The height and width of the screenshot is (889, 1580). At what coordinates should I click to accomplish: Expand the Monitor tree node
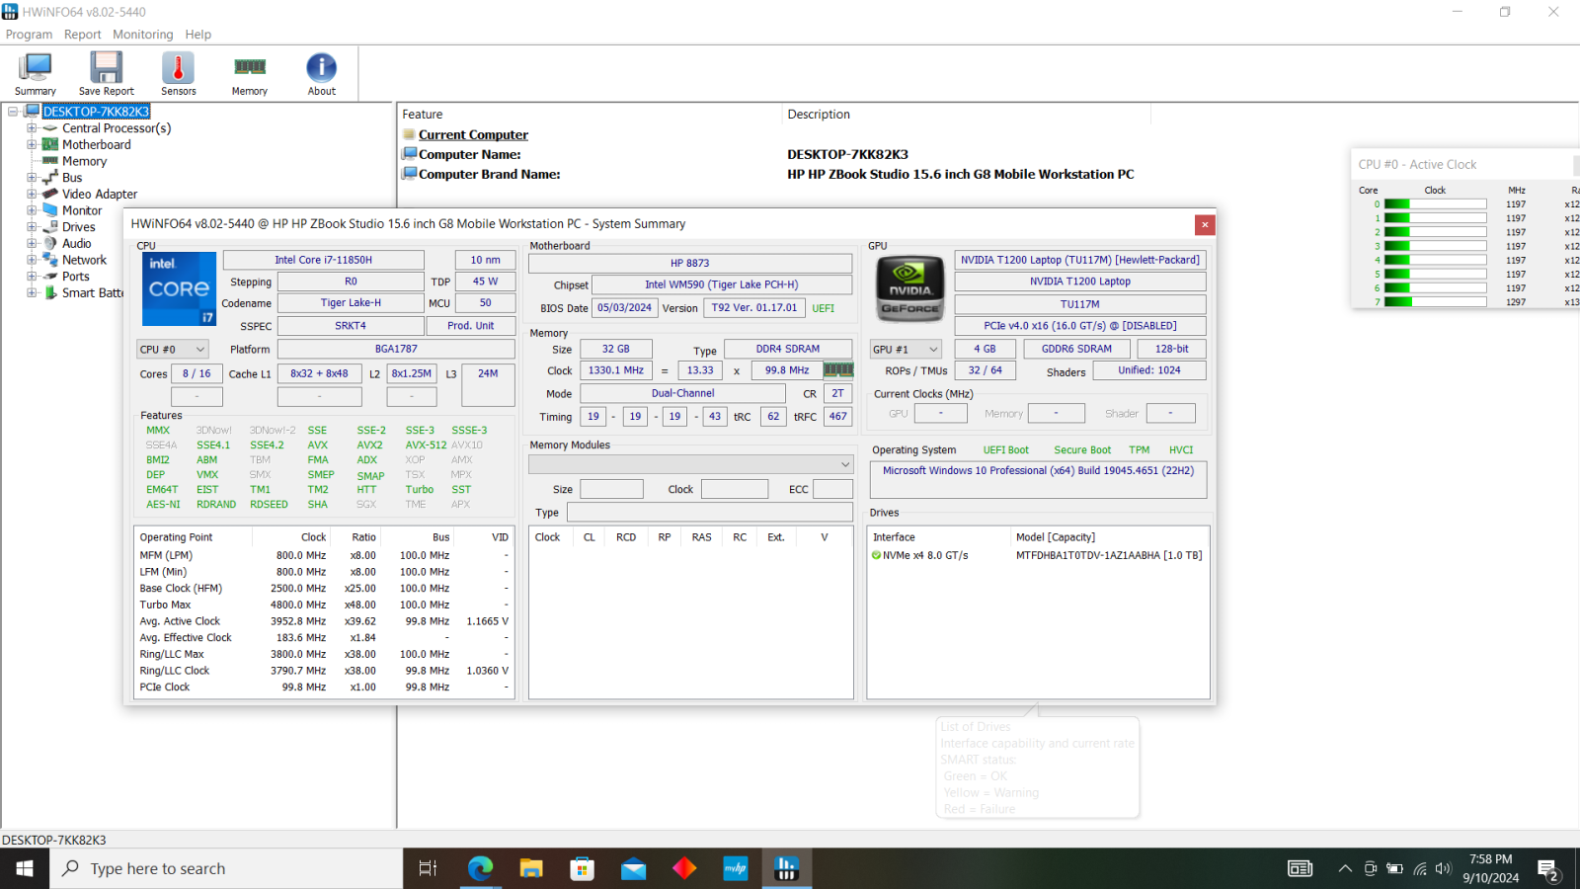32,210
